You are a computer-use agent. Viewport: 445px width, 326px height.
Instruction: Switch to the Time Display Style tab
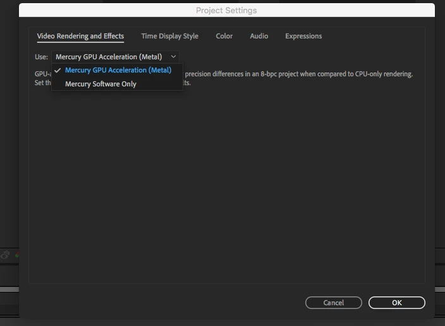coord(169,36)
